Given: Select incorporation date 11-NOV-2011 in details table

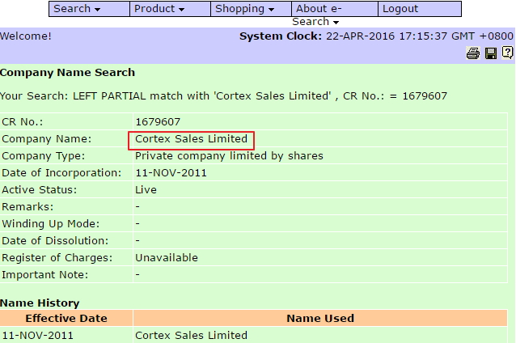Looking at the screenshot, I should click(x=171, y=173).
